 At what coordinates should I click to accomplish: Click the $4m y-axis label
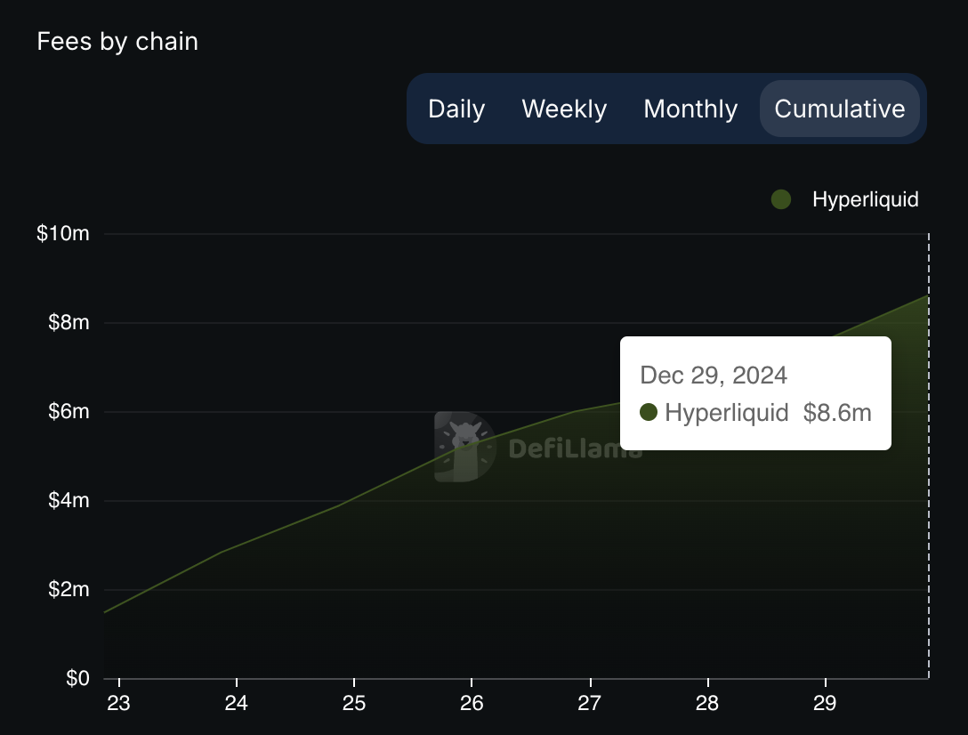[69, 501]
